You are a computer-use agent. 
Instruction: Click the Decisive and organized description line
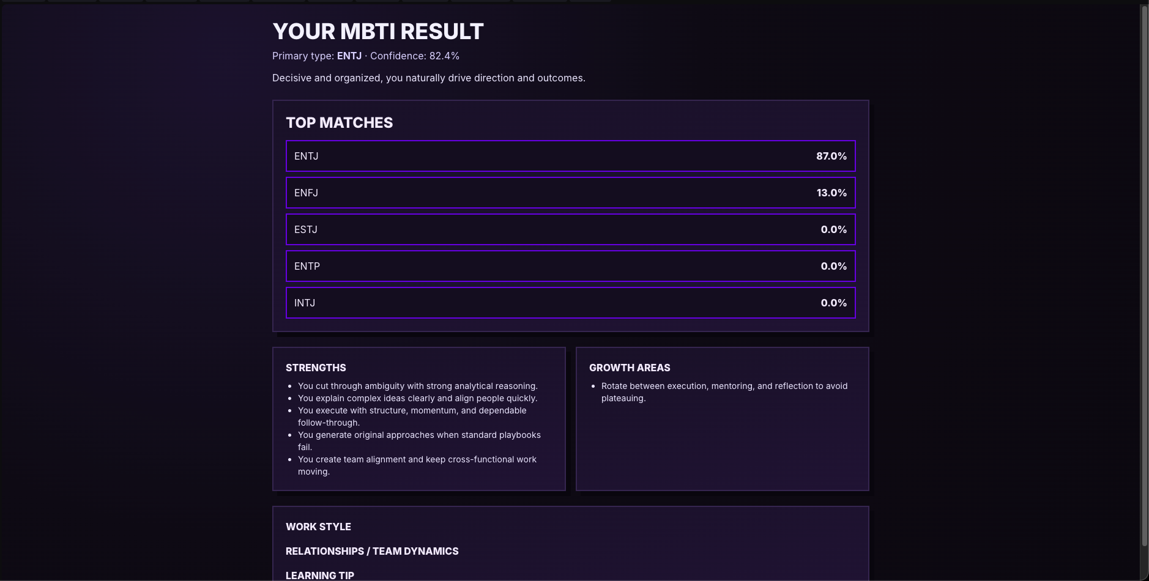(x=429, y=78)
